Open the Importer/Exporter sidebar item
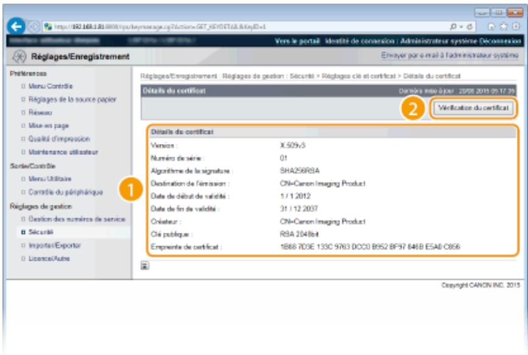Screen dimensions: 528x355 click(55, 246)
